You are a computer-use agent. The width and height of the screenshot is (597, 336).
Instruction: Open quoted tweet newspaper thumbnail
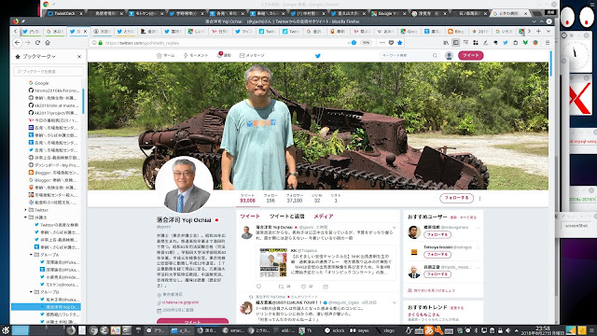(273, 262)
